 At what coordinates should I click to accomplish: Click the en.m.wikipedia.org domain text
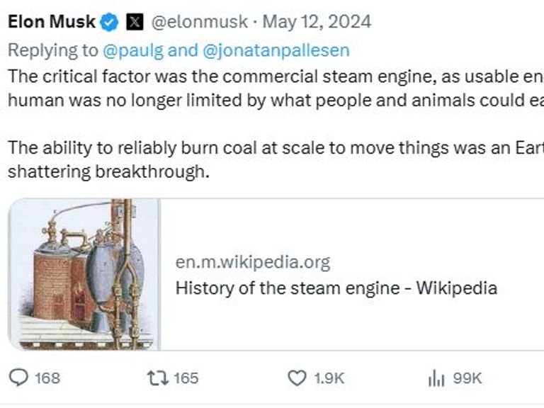253,263
